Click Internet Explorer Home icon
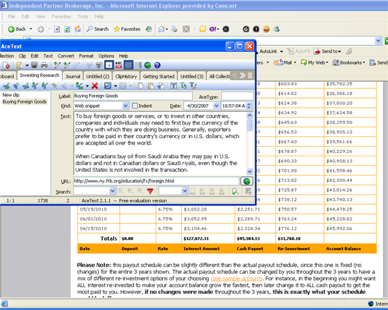 (78, 29)
